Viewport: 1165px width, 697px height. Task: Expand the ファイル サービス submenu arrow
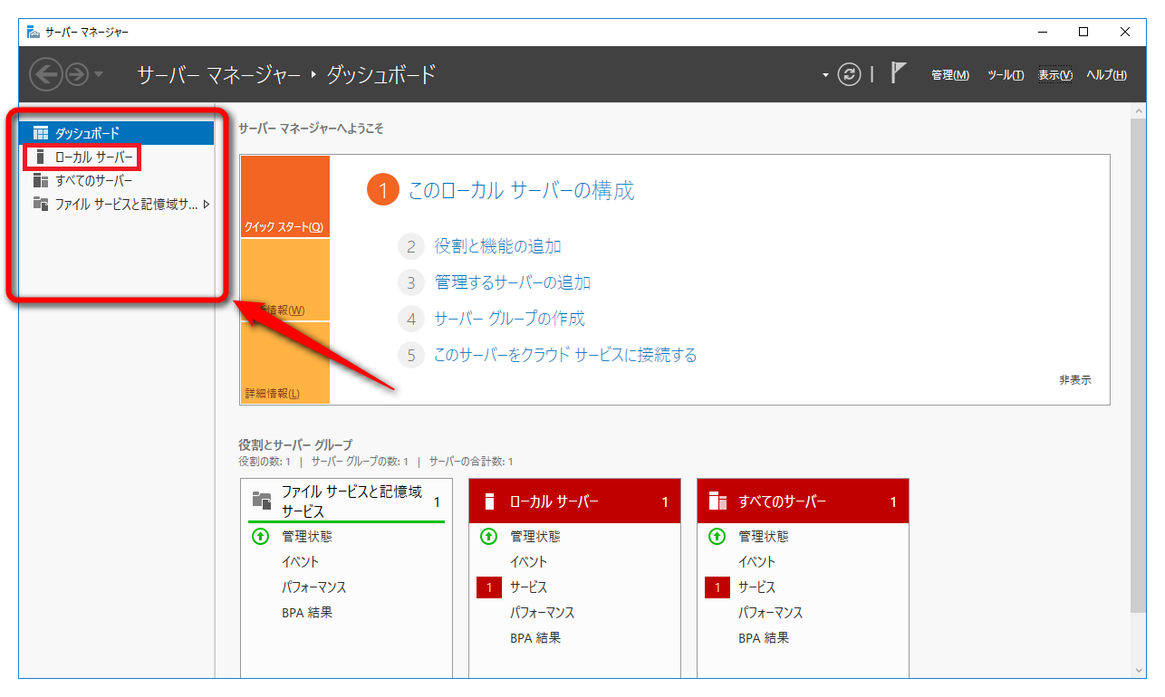[x=207, y=204]
